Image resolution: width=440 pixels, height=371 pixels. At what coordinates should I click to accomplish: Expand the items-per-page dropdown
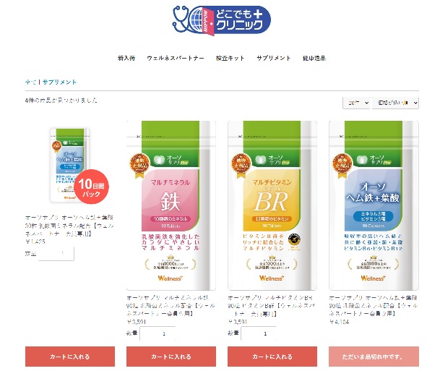pyautogui.click(x=356, y=103)
